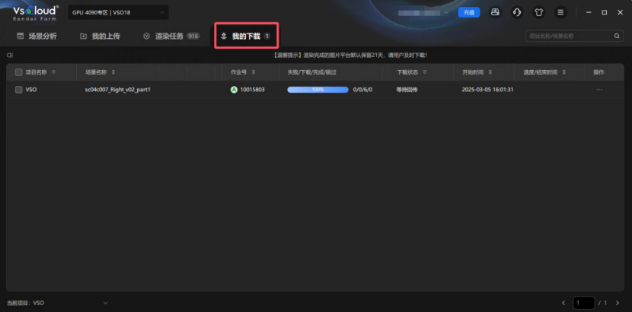The width and height of the screenshot is (632, 312).
Task: Click the project/scene name search field
Action: (x=569, y=36)
